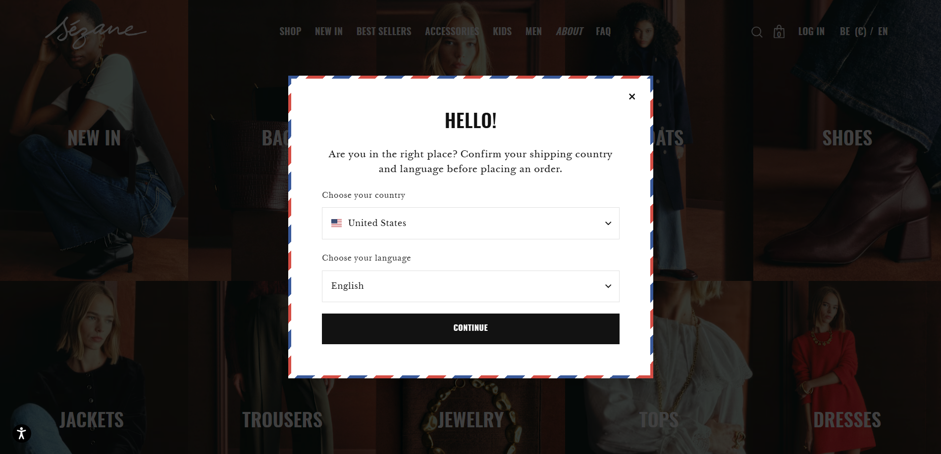The image size is (941, 454).
Task: Expand the country dropdown chevron
Action: [x=608, y=224]
